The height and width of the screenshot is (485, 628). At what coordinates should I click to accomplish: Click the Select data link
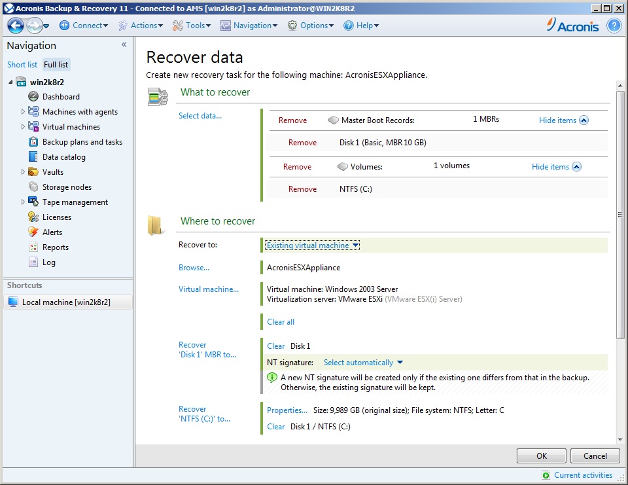point(200,116)
